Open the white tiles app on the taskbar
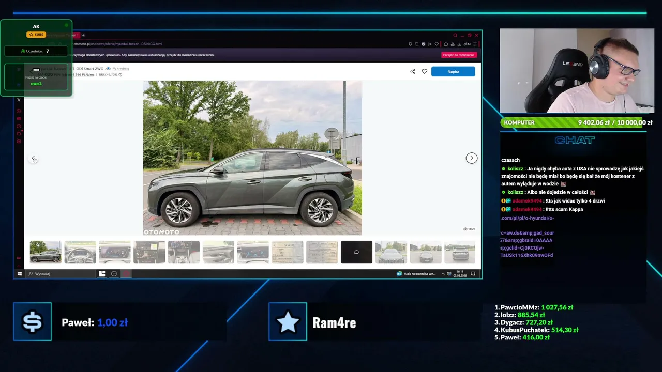 tap(102, 274)
